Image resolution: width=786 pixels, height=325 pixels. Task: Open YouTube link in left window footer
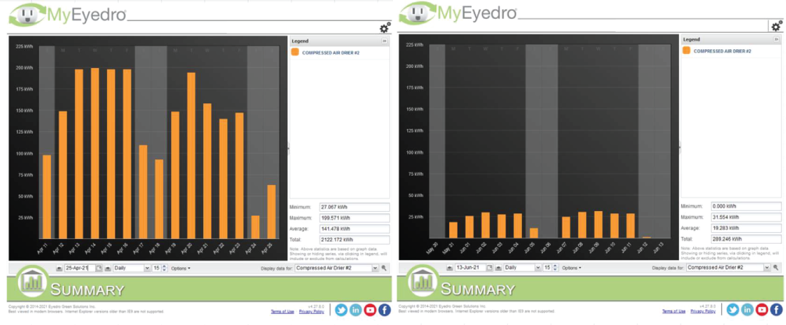click(370, 310)
